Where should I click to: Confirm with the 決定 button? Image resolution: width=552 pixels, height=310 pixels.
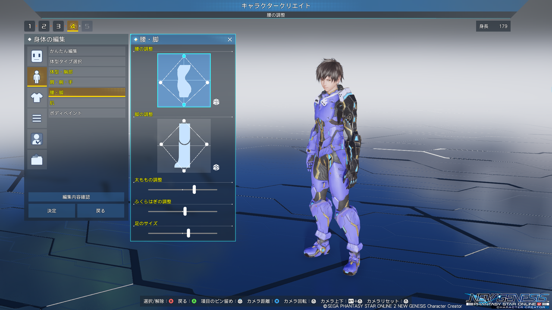tap(52, 211)
